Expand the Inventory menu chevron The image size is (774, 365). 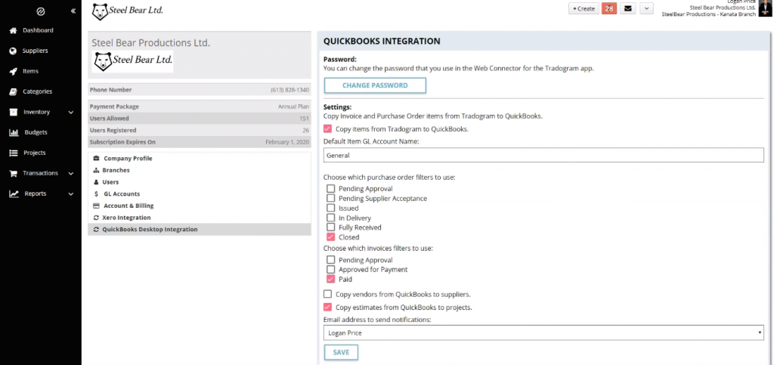coord(71,113)
